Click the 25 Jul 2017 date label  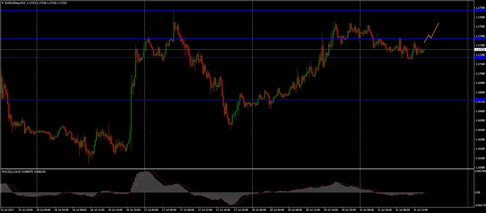coord(7,210)
